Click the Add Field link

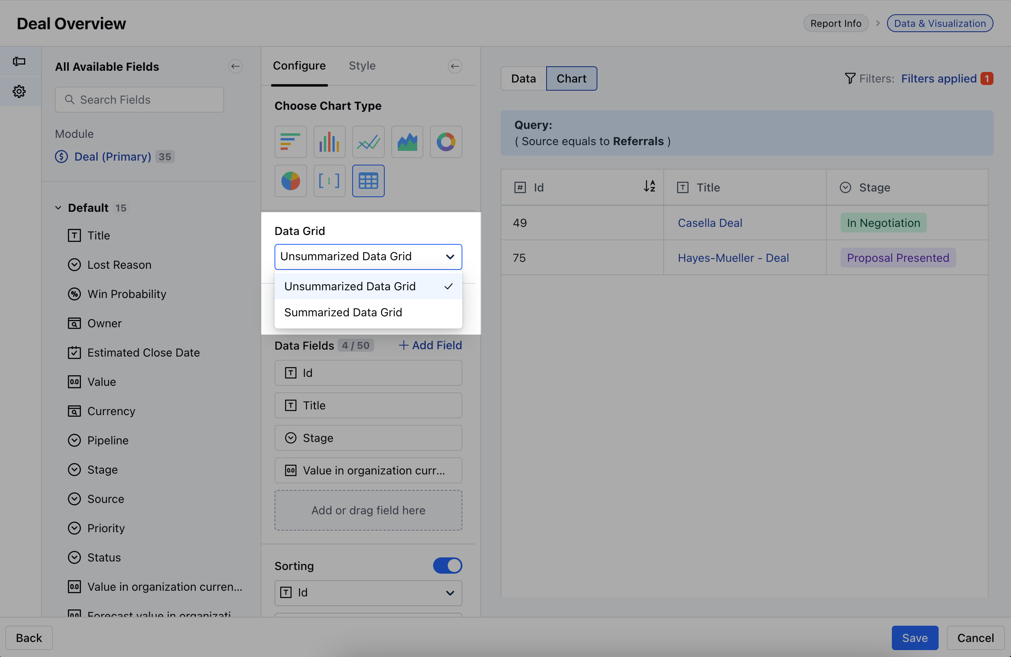[x=430, y=345]
